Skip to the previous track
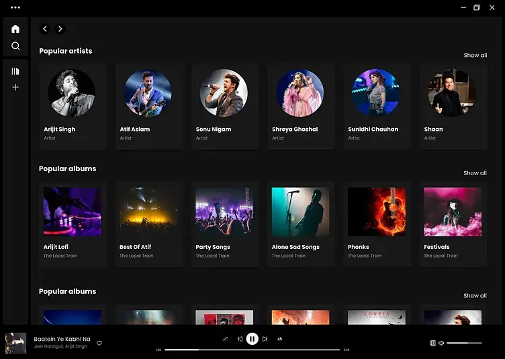 click(240, 339)
